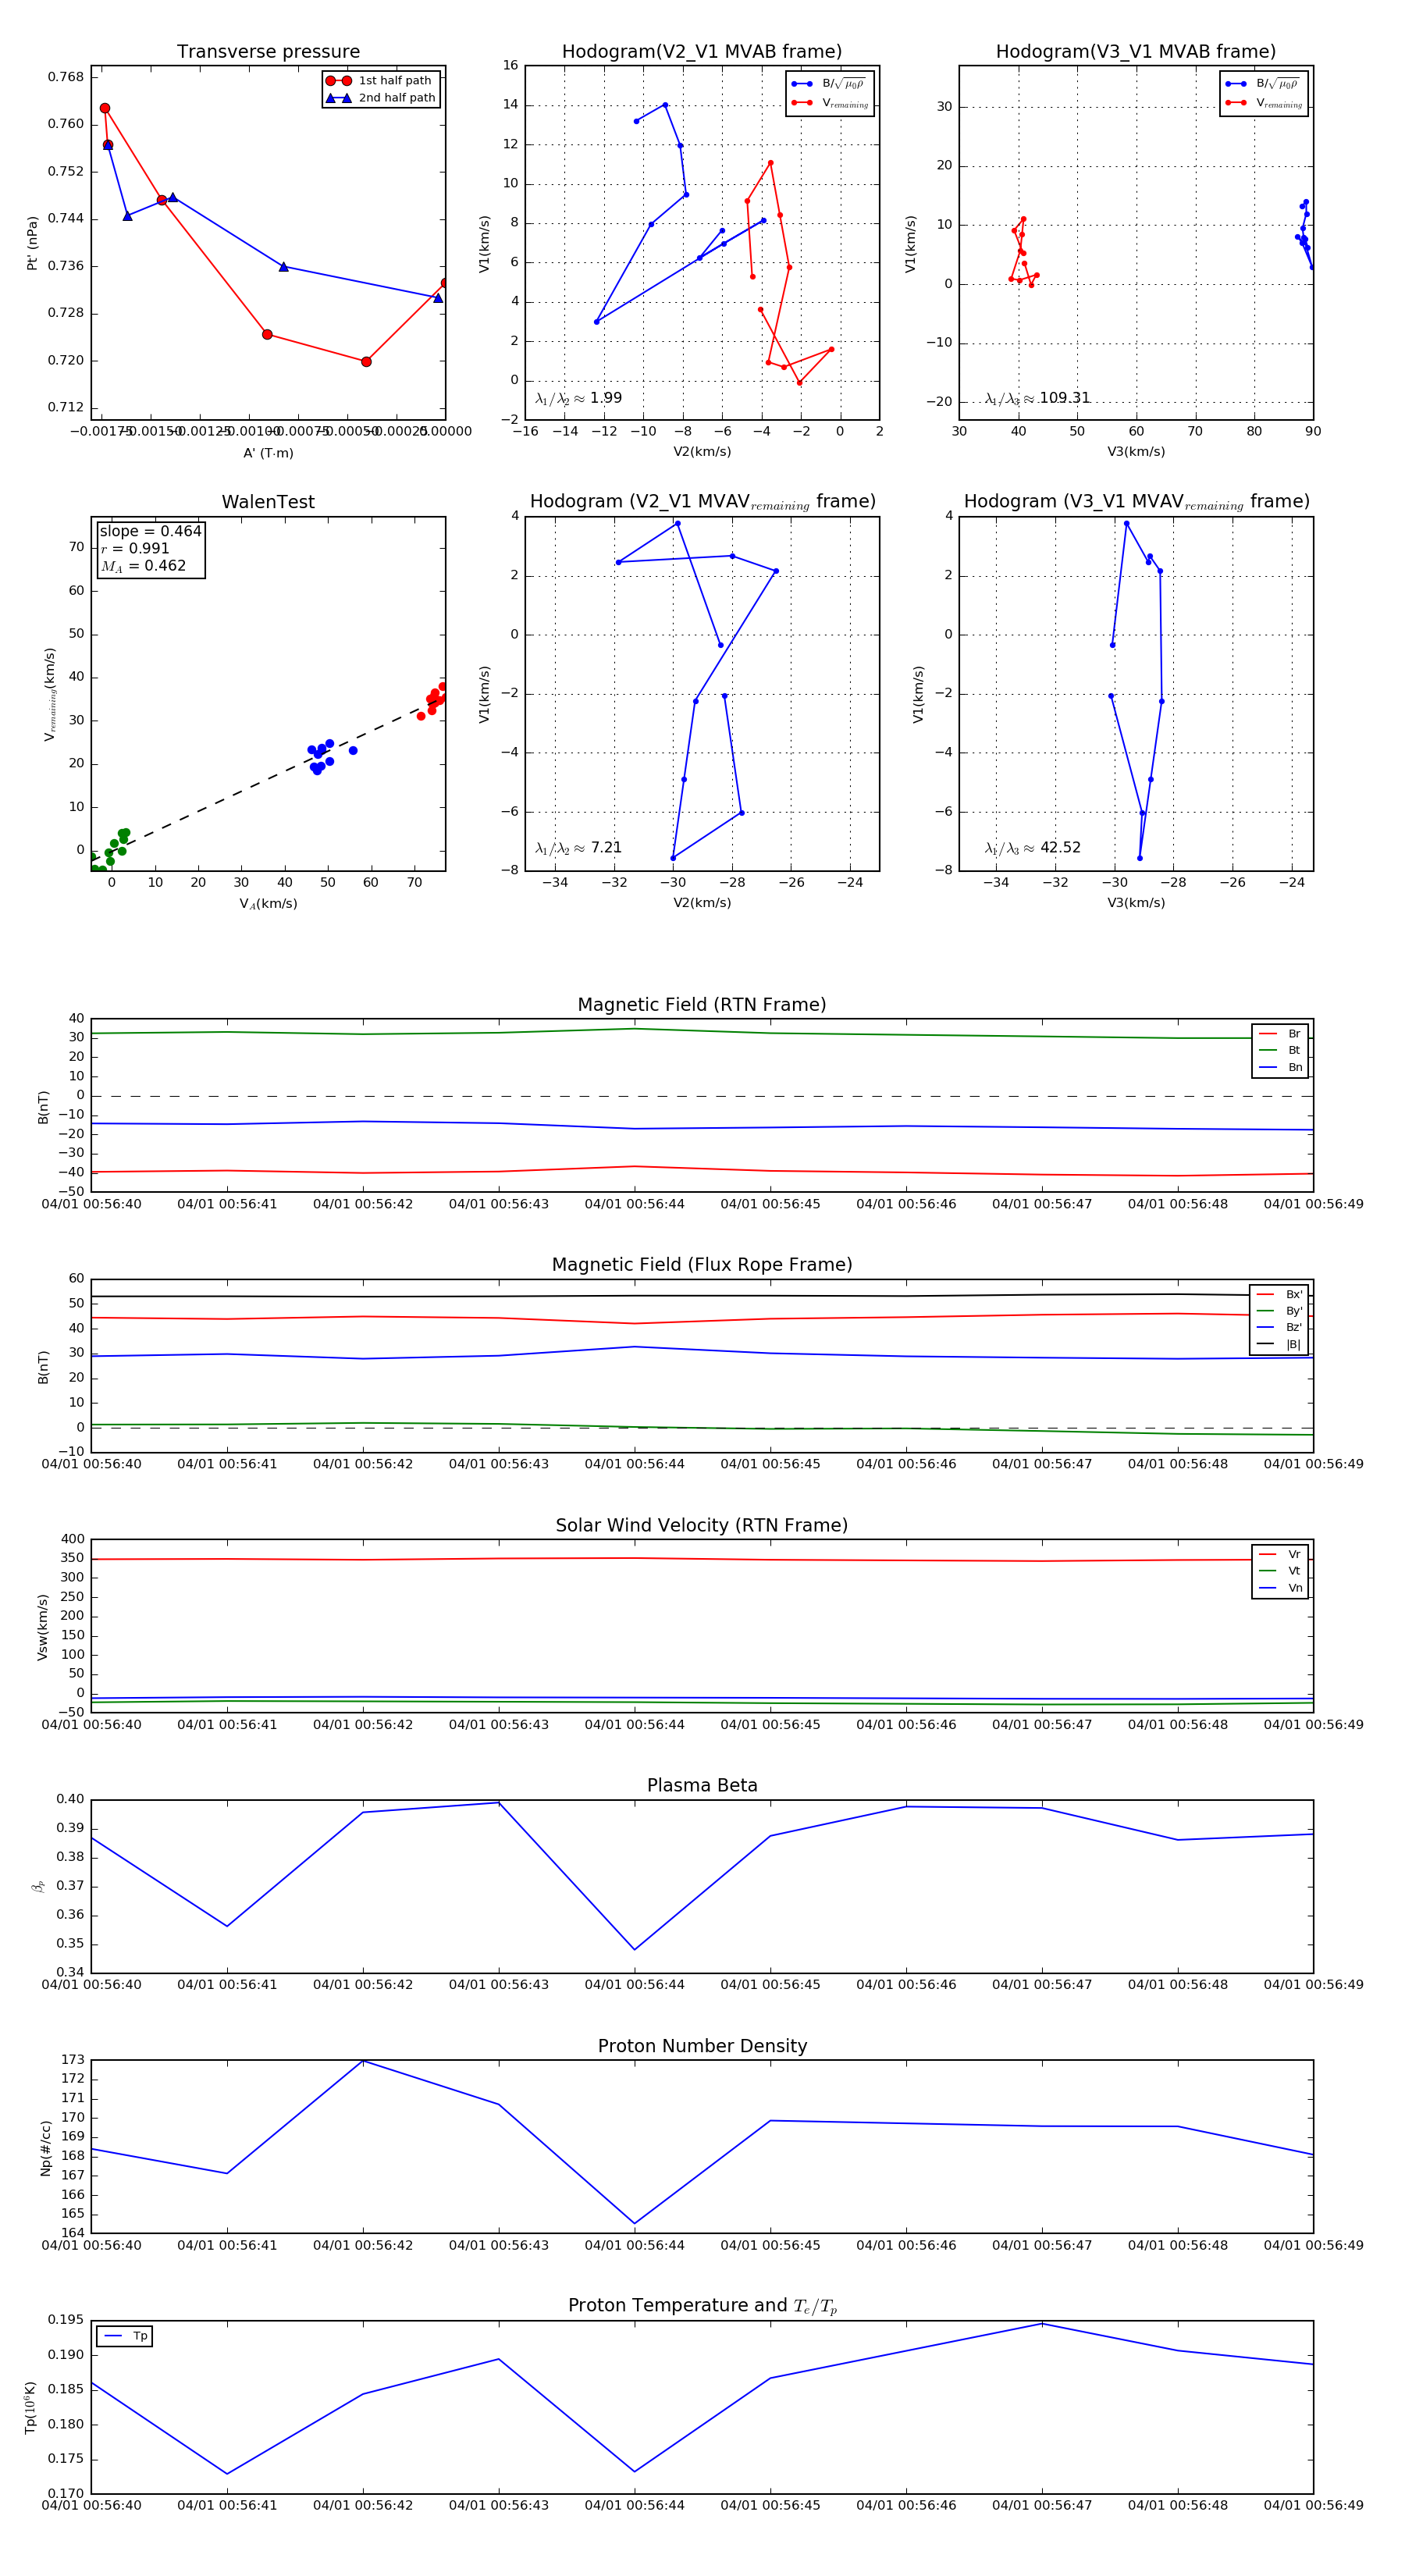The image size is (1405, 2576).
Task: Select the 'Vr' legend entry
Action: (1280, 1554)
